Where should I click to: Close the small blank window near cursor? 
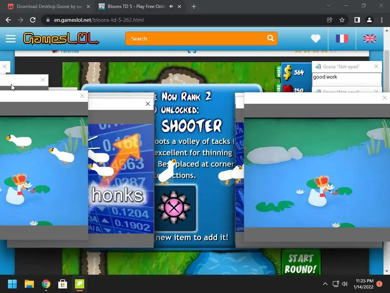click(x=43, y=80)
